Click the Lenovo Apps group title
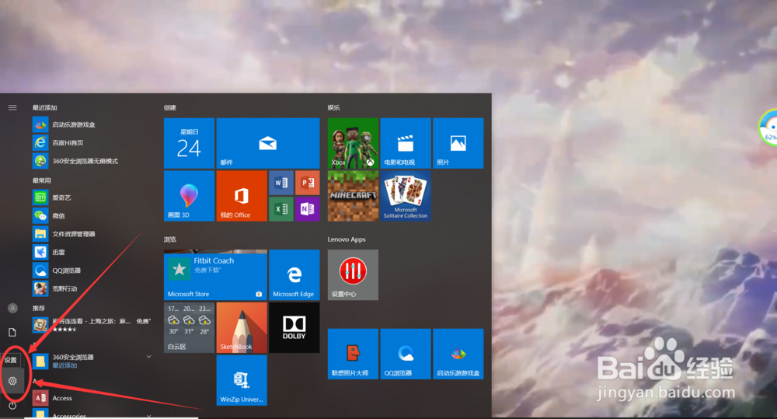 coord(347,239)
